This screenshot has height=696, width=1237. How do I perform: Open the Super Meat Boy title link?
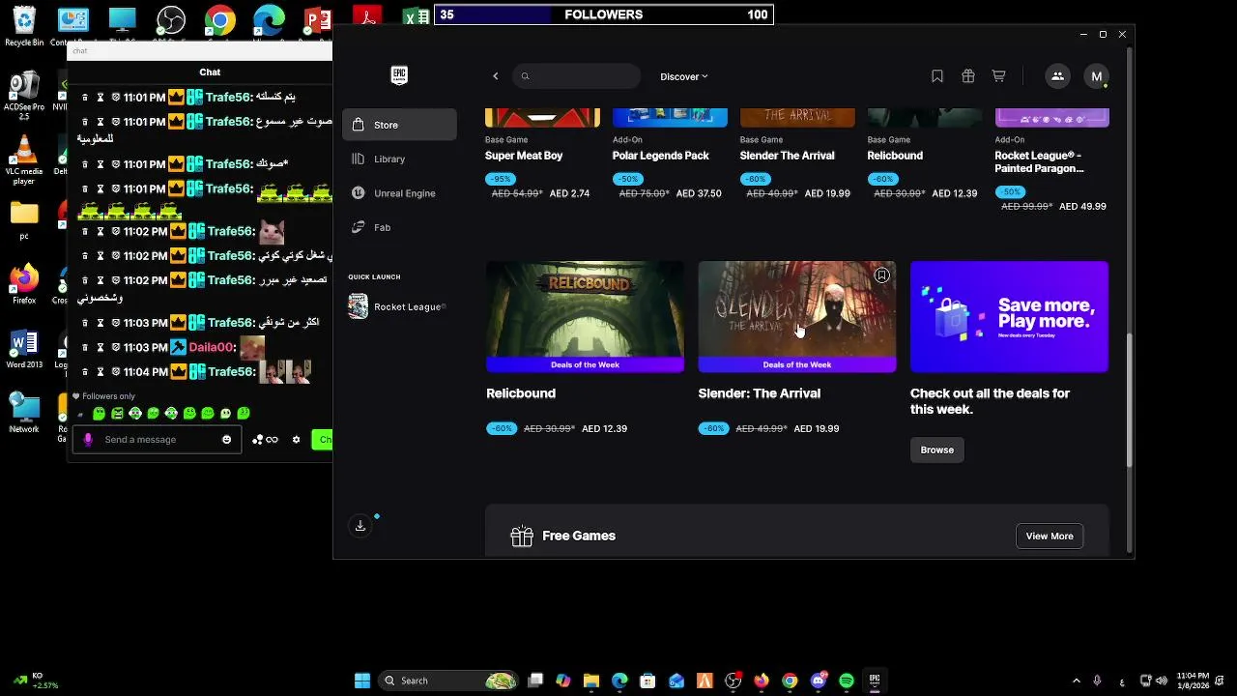click(524, 156)
